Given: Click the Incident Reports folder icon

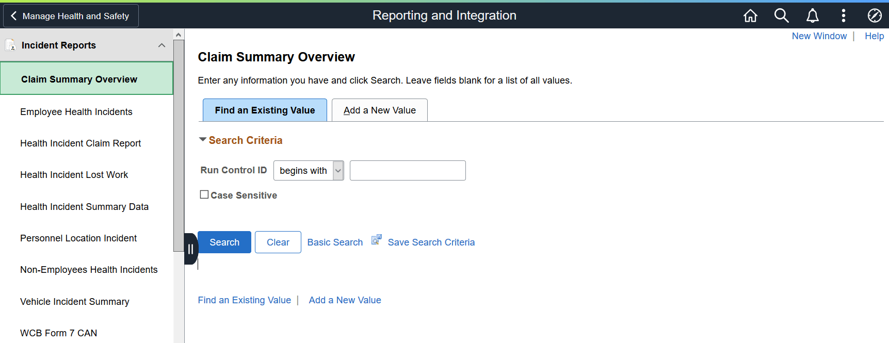Looking at the screenshot, I should (x=10, y=45).
